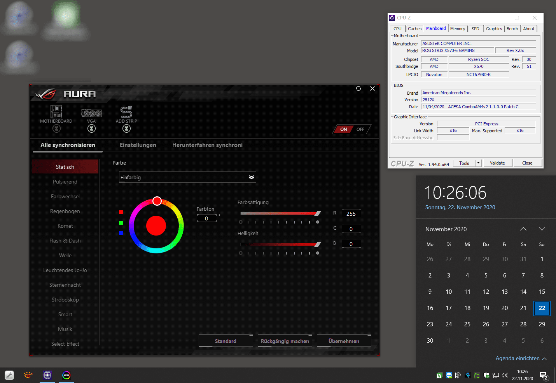Go to next month in calendar
This screenshot has height=383, width=556.
(x=542, y=229)
